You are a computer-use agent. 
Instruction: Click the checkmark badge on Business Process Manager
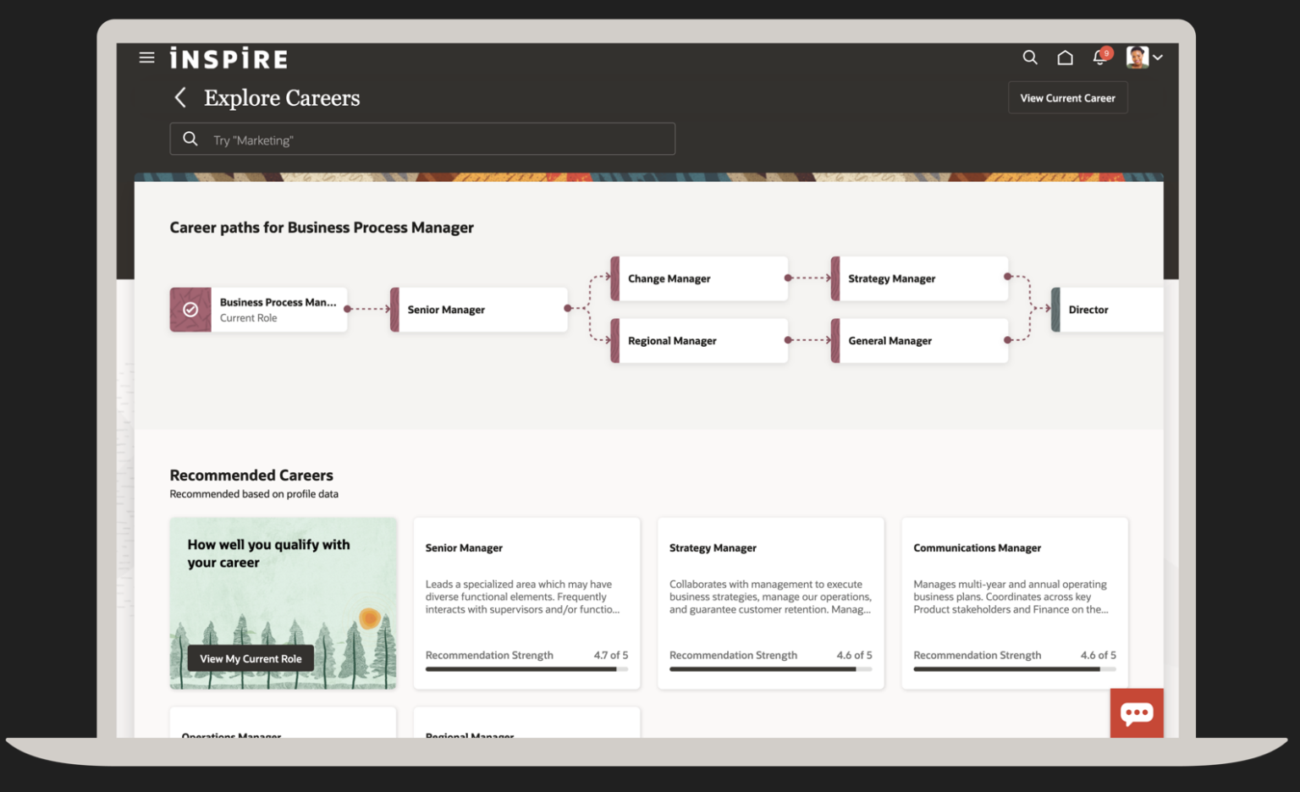[190, 310]
